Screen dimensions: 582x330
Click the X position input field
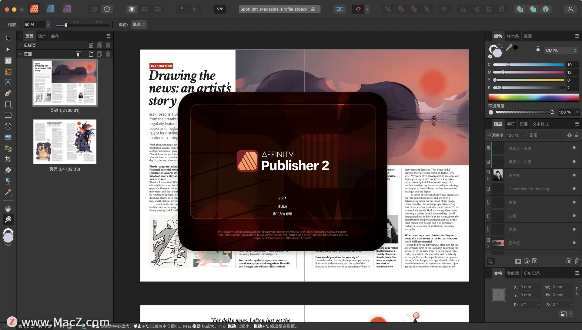530,287
